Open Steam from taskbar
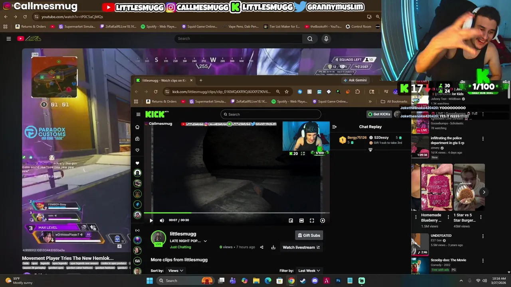The height and width of the screenshot is (287, 511). click(x=303, y=281)
